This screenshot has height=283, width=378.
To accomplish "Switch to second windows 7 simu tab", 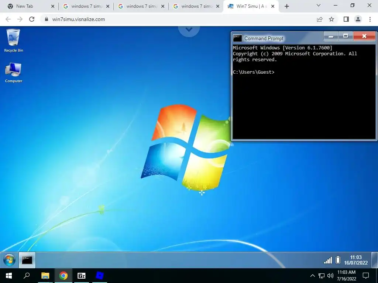I will [x=141, y=6].
